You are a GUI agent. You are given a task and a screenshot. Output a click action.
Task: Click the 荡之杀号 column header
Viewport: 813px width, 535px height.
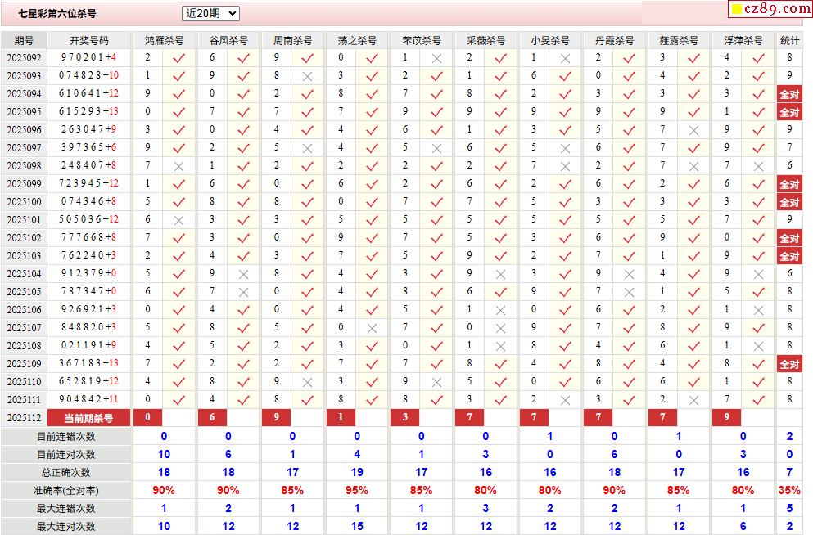click(x=357, y=40)
